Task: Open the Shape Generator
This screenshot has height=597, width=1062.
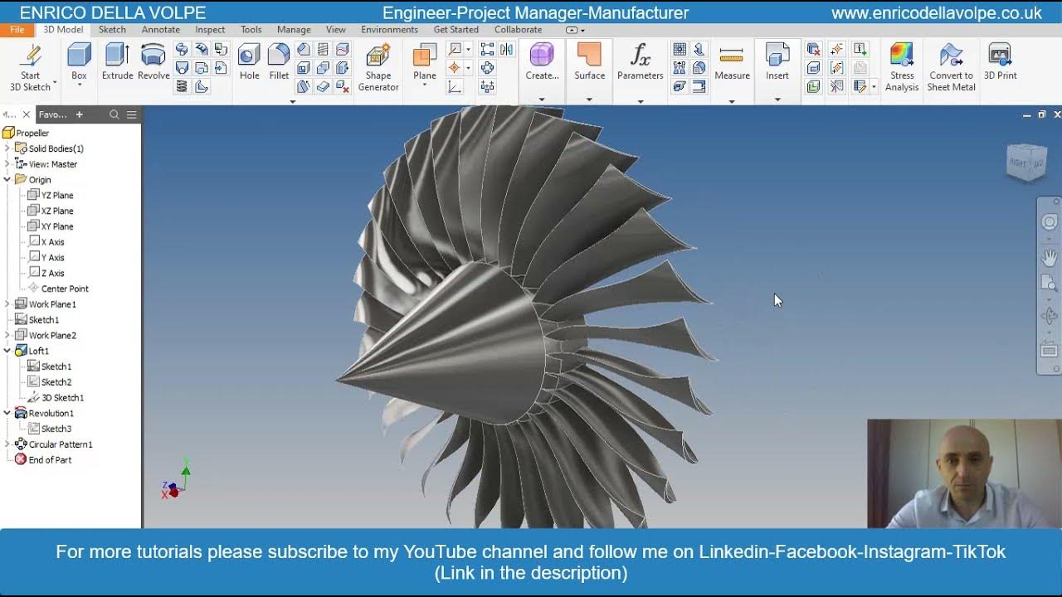Action: 378,67
